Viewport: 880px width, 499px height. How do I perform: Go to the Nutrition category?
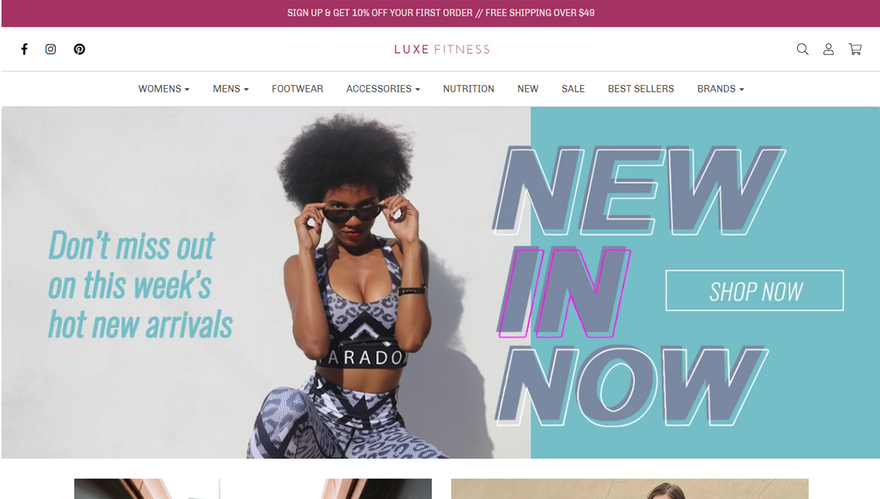tap(469, 89)
